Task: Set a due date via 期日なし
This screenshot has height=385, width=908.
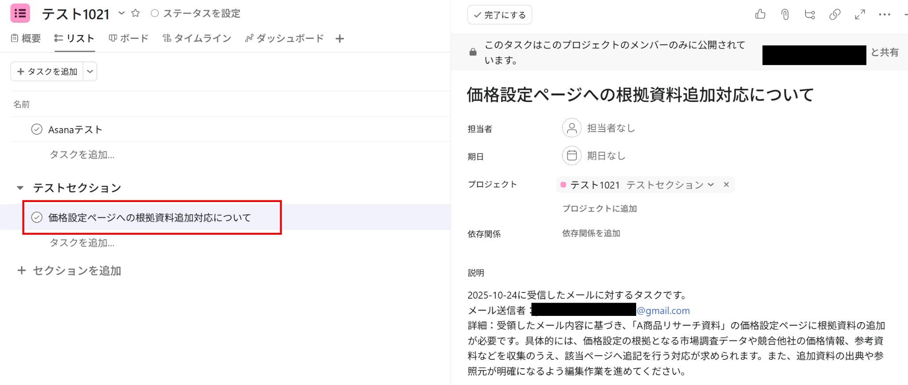Action: click(x=606, y=156)
